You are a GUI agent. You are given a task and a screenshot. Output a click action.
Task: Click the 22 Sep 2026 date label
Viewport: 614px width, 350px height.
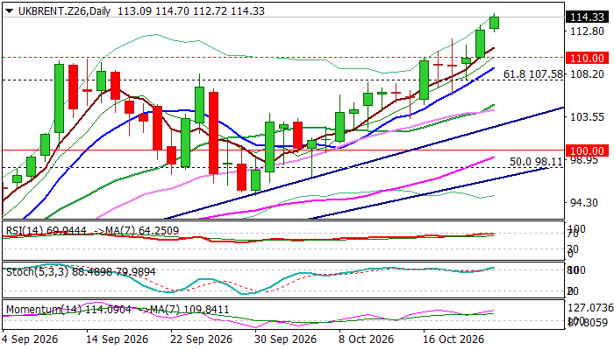[x=201, y=339]
